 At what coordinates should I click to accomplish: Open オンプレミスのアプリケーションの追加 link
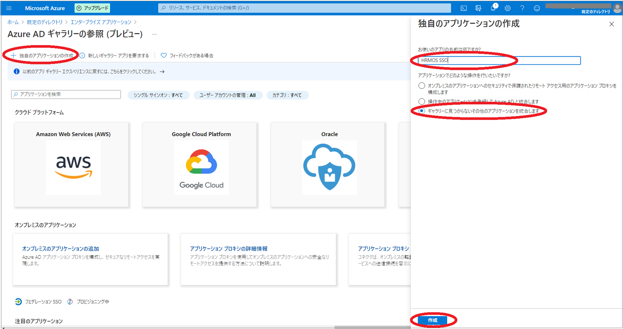[x=61, y=249]
